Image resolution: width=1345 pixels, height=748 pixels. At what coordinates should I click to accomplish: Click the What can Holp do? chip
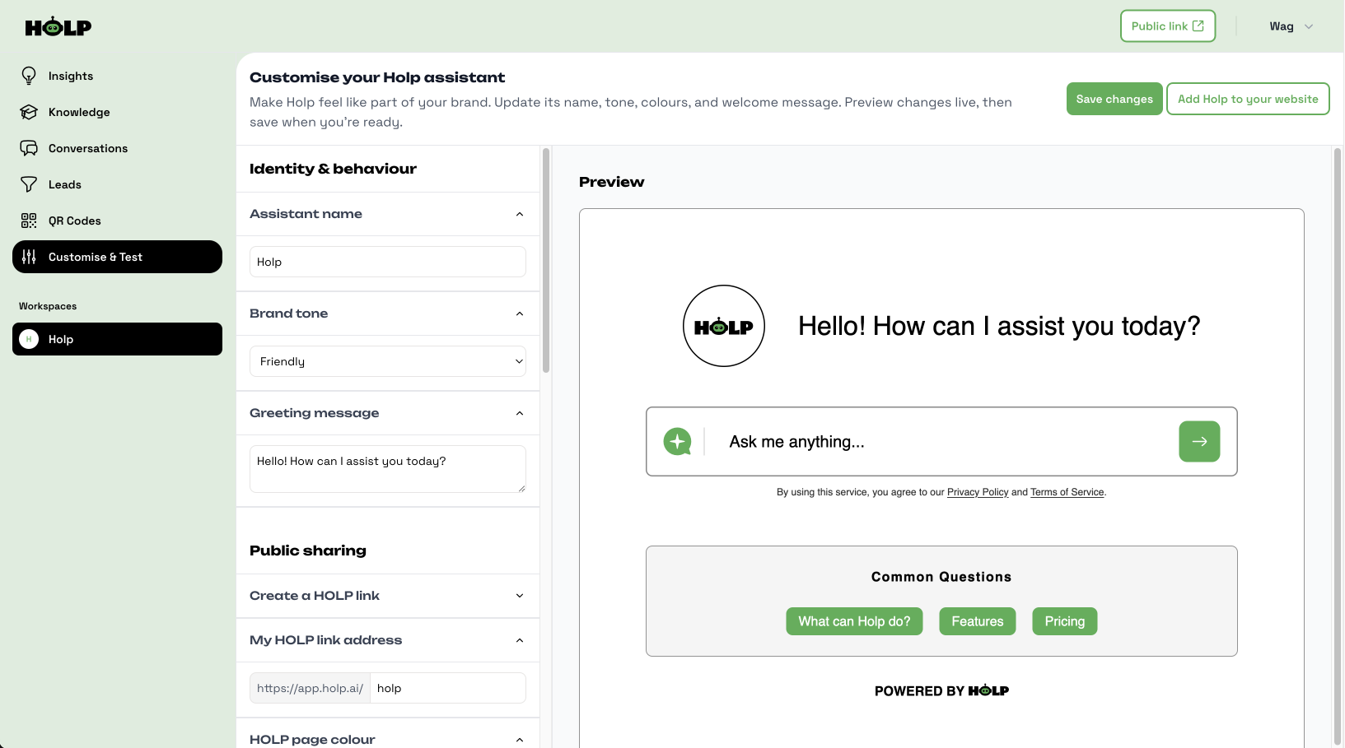[x=854, y=621]
